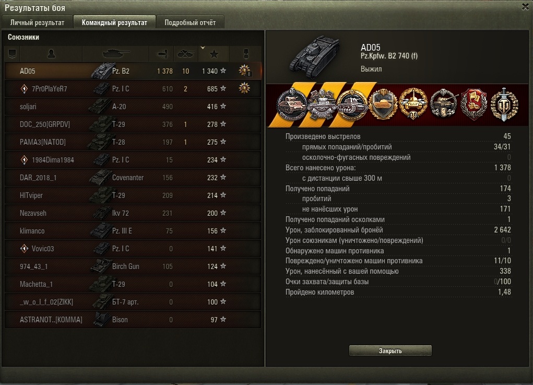Click the Закрыть button
The width and height of the screenshot is (533, 385).
[390, 351]
